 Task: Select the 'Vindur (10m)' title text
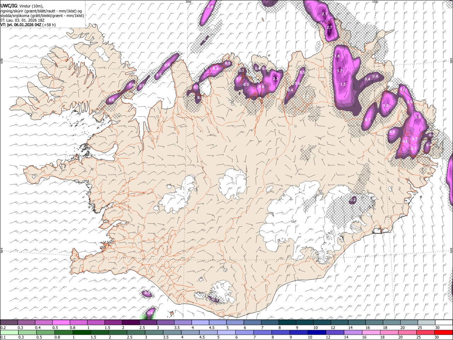[30, 6]
